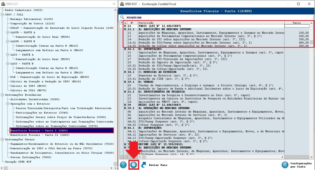This screenshot has width=315, height=170.
Task: Click the printer icon at the bottom
Action: [x=134, y=165]
